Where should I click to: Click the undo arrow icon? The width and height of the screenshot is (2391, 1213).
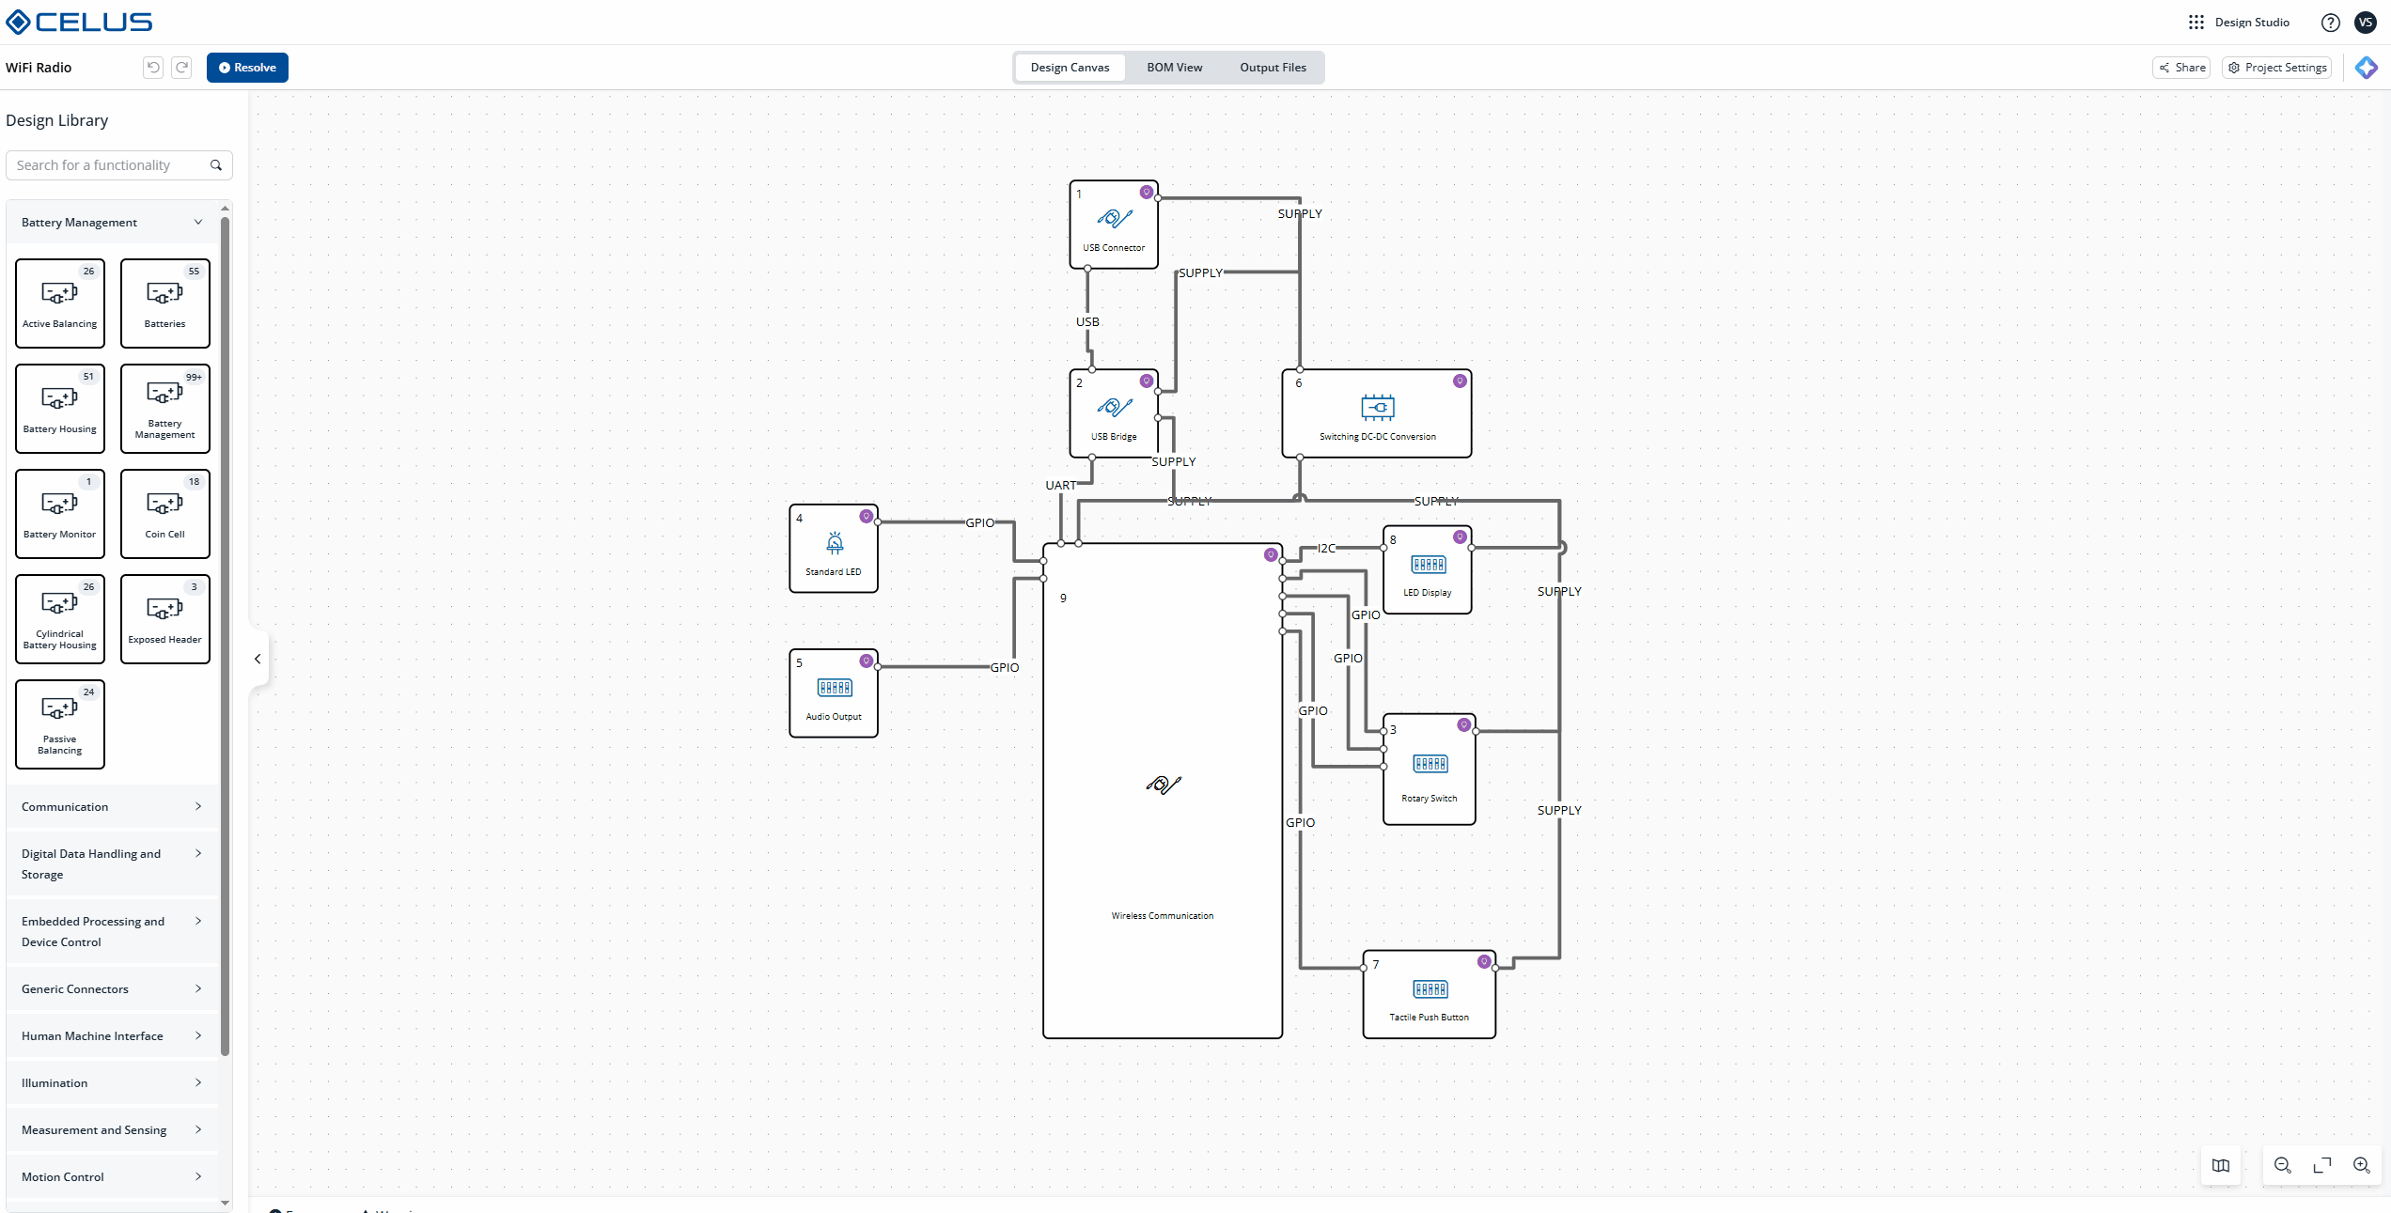153,67
